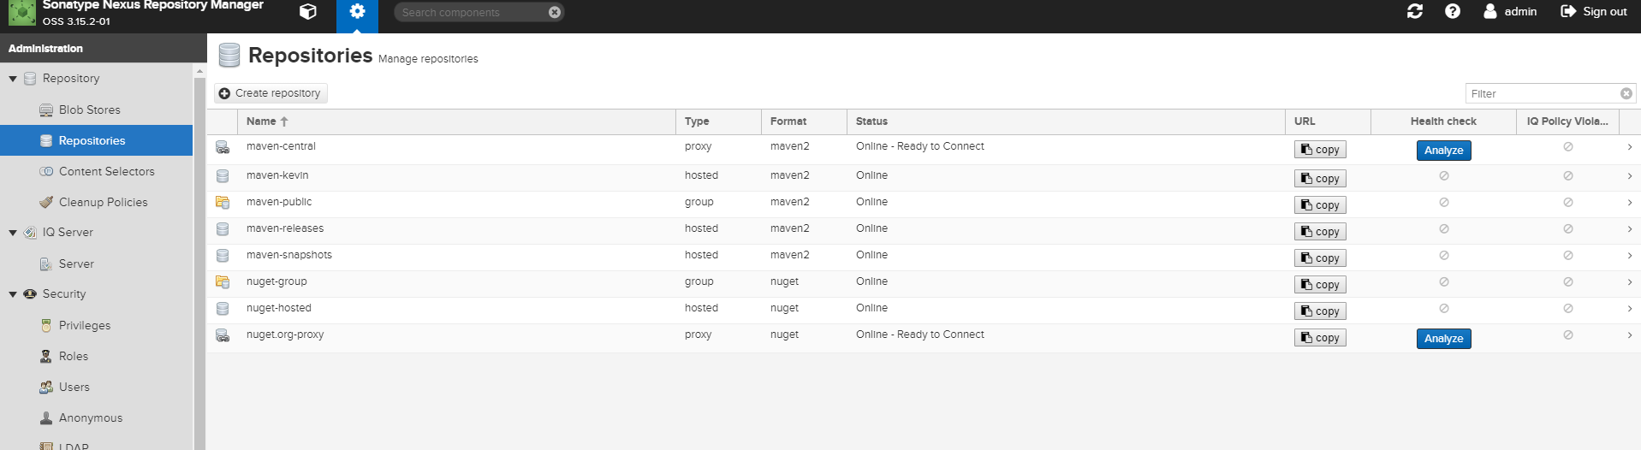Click the Refresh icon in the header
The image size is (1641, 450).
1415,11
